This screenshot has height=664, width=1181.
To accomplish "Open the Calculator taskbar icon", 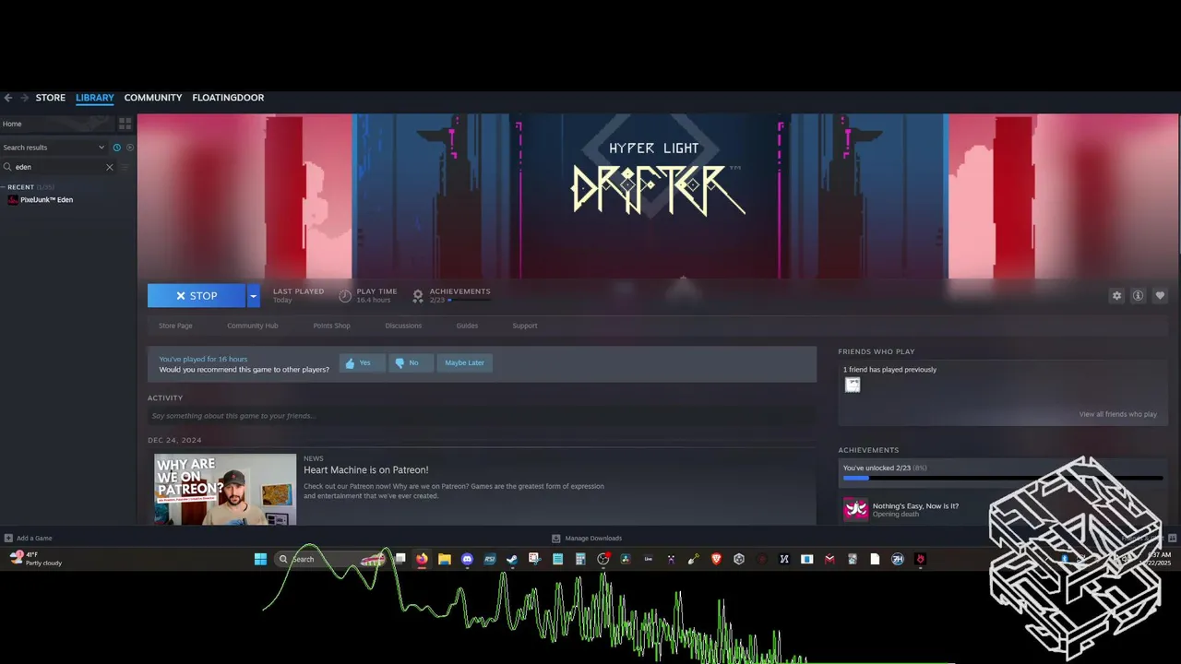I will click(579, 559).
